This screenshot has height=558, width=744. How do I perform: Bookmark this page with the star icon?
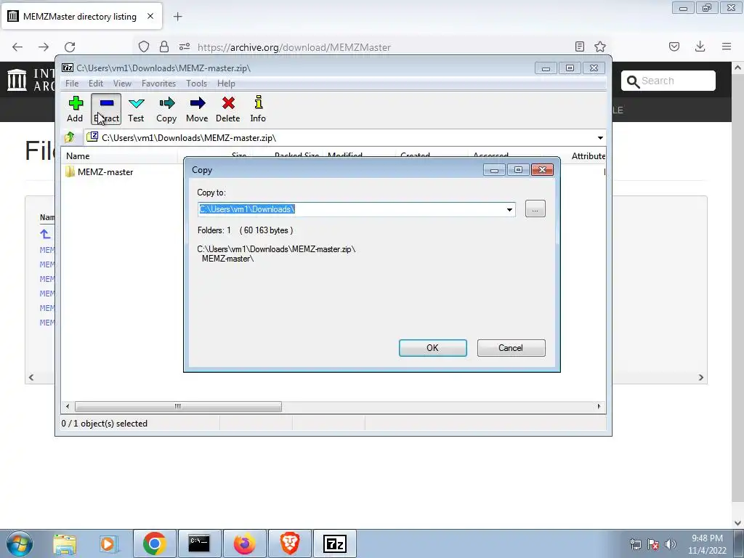(x=600, y=46)
